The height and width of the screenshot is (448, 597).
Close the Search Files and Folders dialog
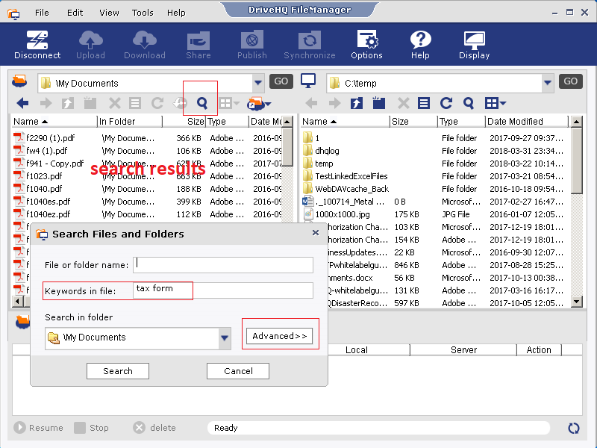pyautogui.click(x=316, y=233)
